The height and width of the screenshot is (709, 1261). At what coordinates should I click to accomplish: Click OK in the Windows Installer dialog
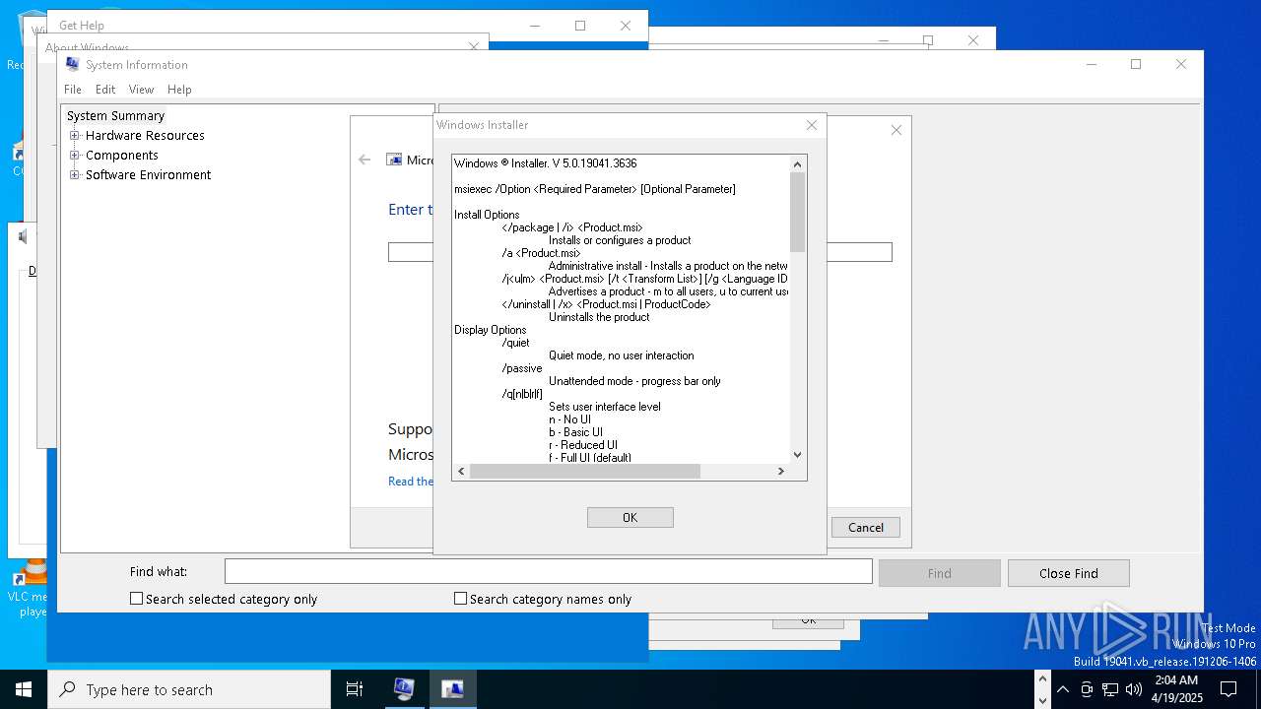[x=630, y=517]
